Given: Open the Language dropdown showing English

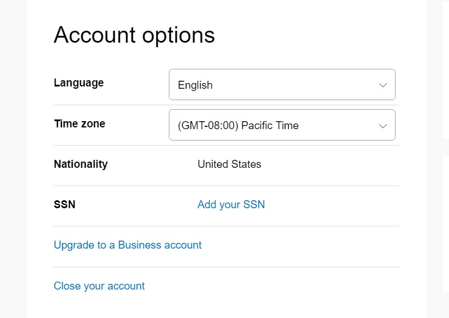Looking at the screenshot, I should [282, 85].
